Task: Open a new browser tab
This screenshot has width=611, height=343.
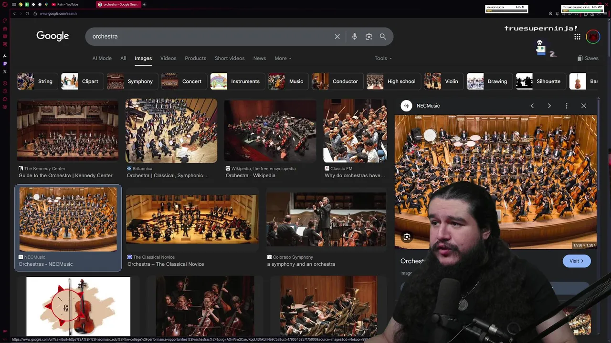Action: click(144, 4)
